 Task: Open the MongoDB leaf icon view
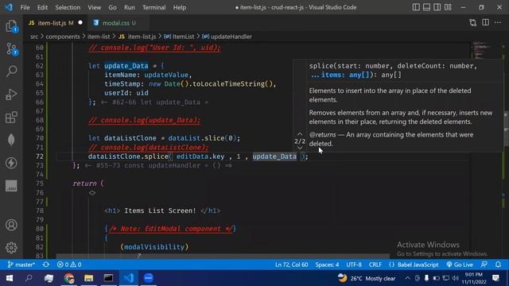(11, 140)
